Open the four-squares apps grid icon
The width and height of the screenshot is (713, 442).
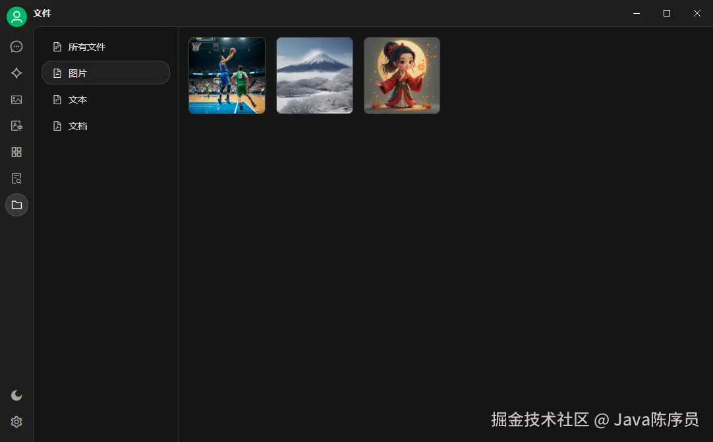(x=16, y=152)
